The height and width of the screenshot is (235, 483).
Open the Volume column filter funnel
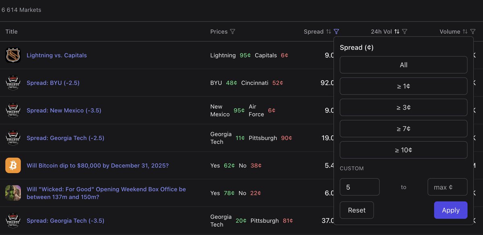(473, 32)
